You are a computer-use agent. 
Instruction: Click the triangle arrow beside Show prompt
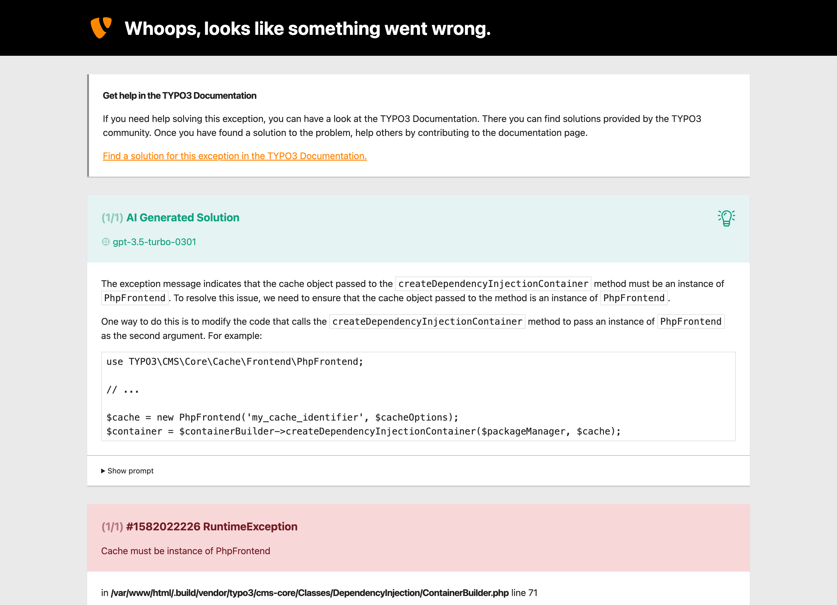point(103,471)
